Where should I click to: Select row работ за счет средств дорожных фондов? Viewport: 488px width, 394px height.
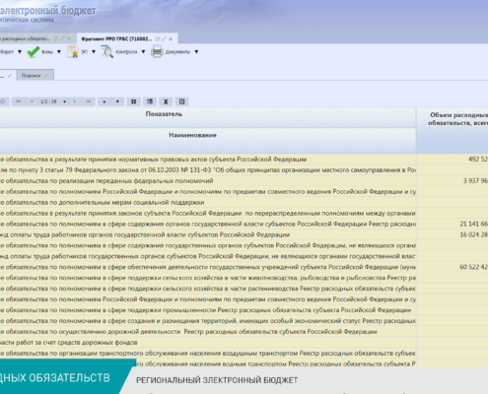click(208, 343)
